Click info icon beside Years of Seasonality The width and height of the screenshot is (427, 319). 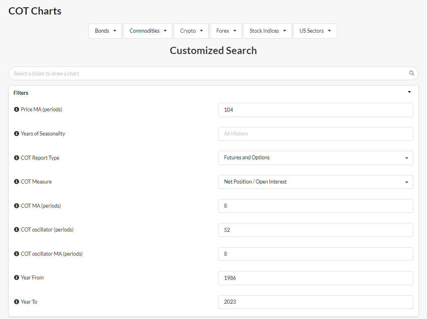[17, 134]
